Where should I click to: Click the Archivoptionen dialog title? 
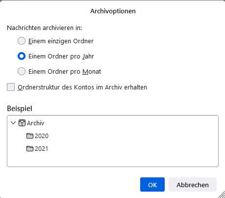pyautogui.click(x=113, y=11)
